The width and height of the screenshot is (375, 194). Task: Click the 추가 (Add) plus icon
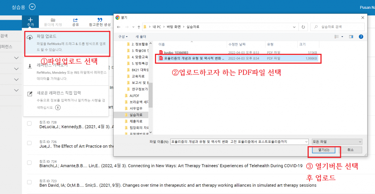30,20
